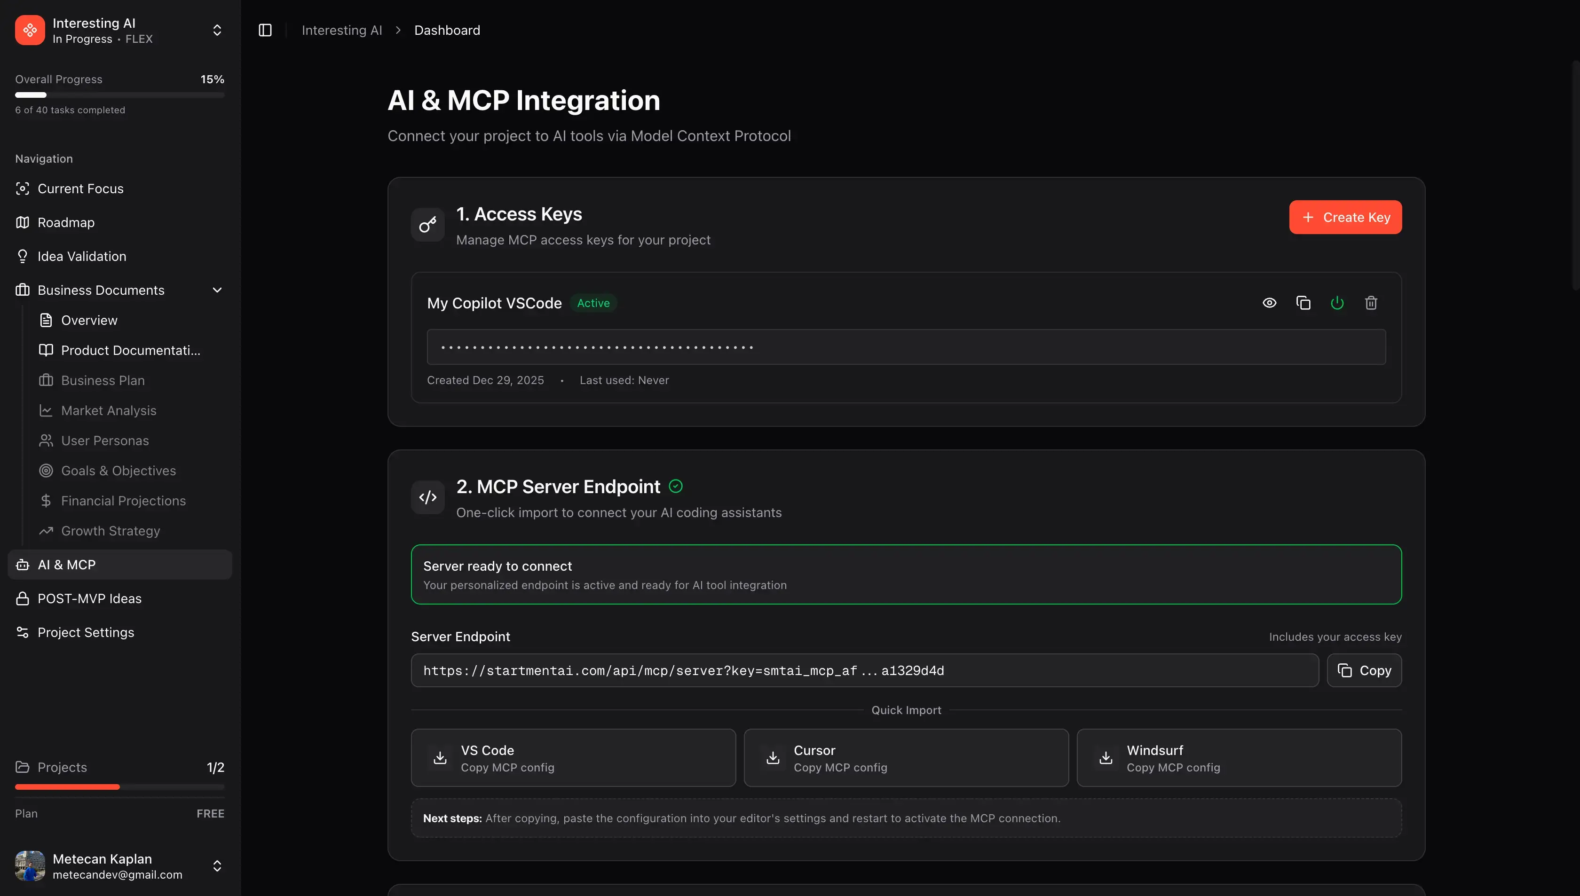Open the Metecan Kaplan account menu

coord(217,866)
